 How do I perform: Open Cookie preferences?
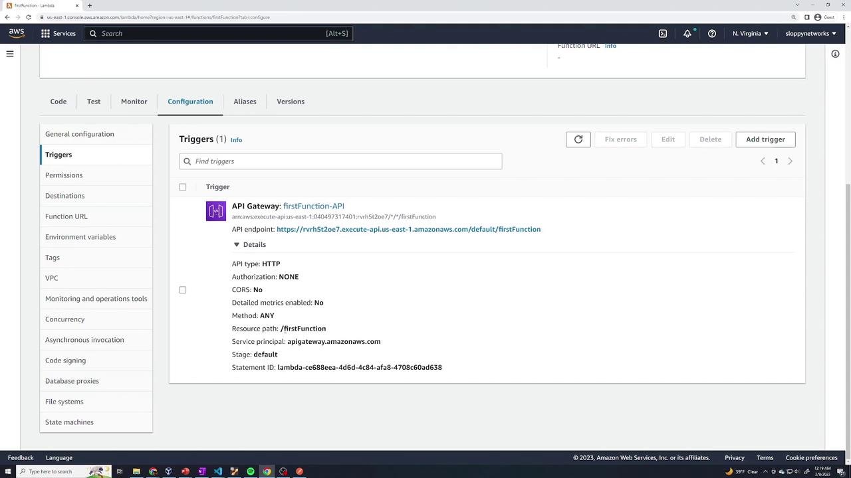coord(811,457)
